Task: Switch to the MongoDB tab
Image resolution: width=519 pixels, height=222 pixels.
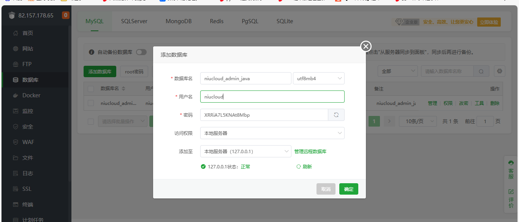Action: 179,21
